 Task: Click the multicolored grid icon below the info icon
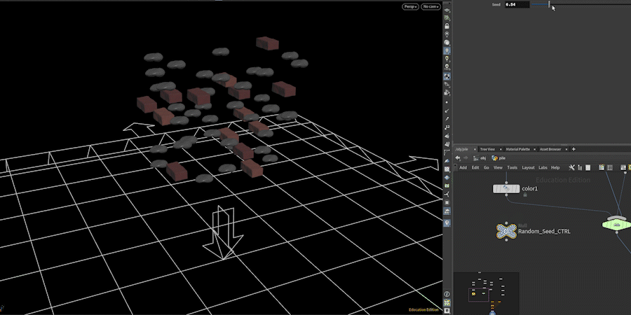click(x=447, y=302)
